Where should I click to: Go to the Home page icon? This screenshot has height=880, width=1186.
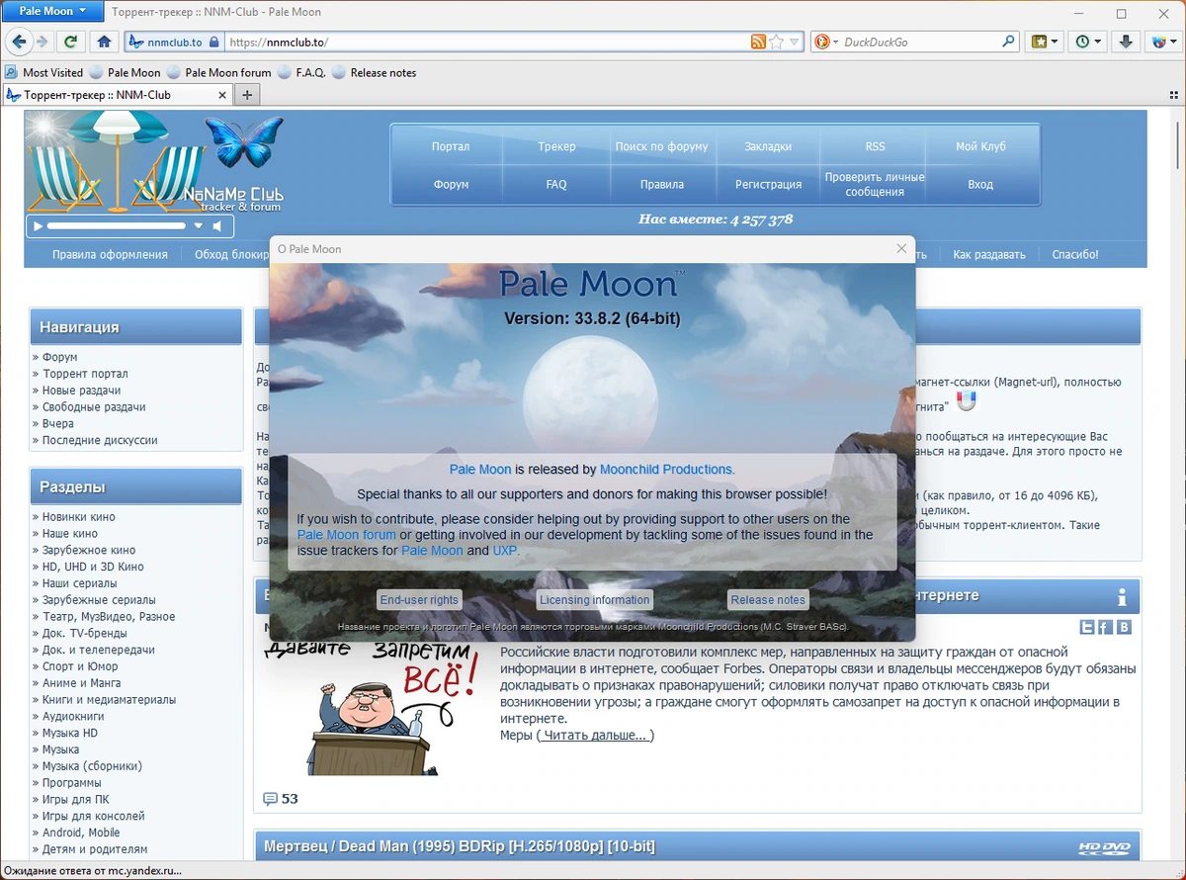104,42
